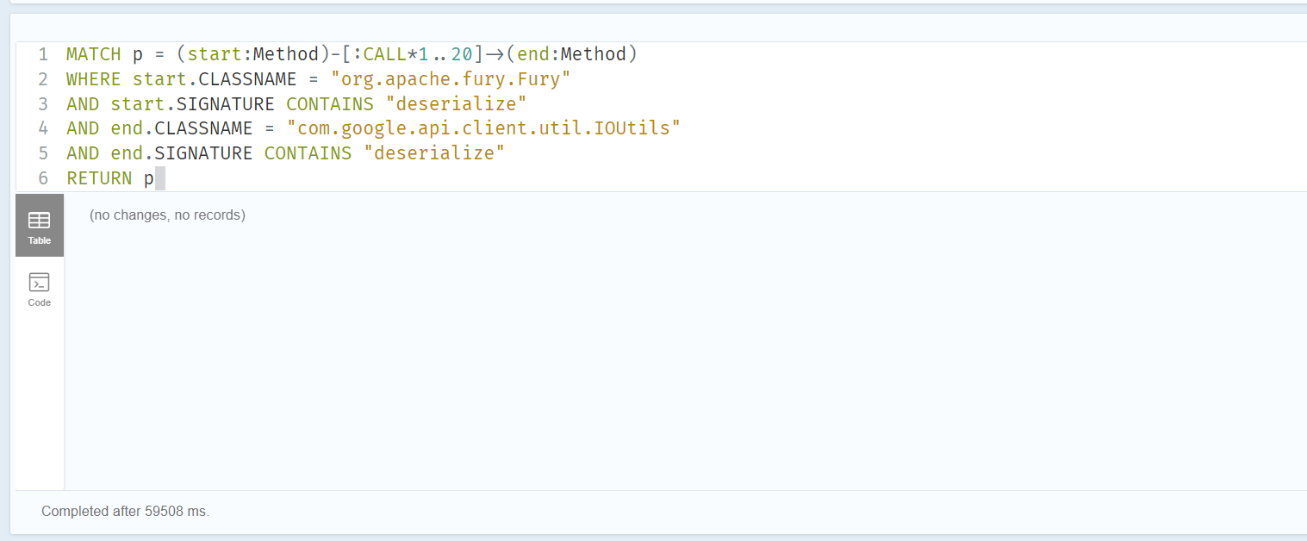Click the path length value 20

[462, 54]
